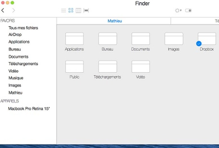
Task: Select the Documents folder icon
Action: coord(141,39)
